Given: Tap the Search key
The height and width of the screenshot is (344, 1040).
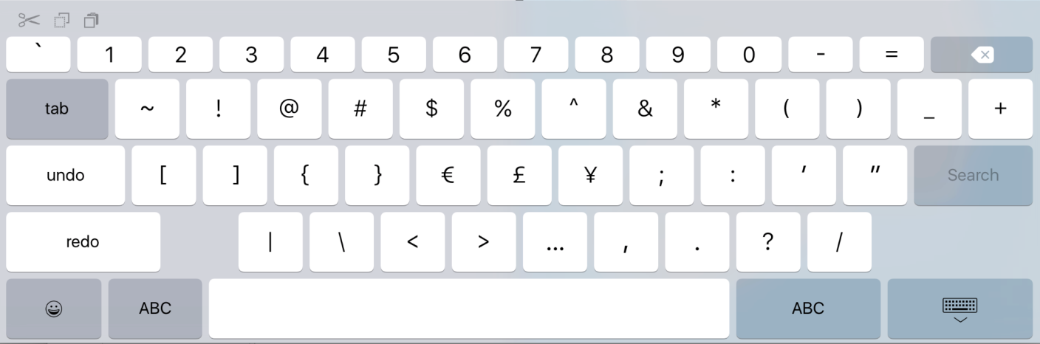Looking at the screenshot, I should 973,176.
